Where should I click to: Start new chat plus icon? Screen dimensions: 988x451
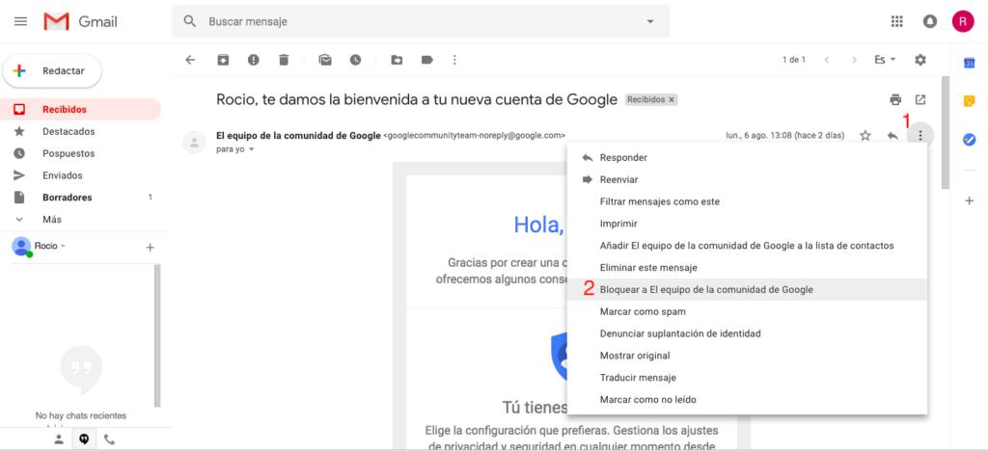tap(150, 248)
